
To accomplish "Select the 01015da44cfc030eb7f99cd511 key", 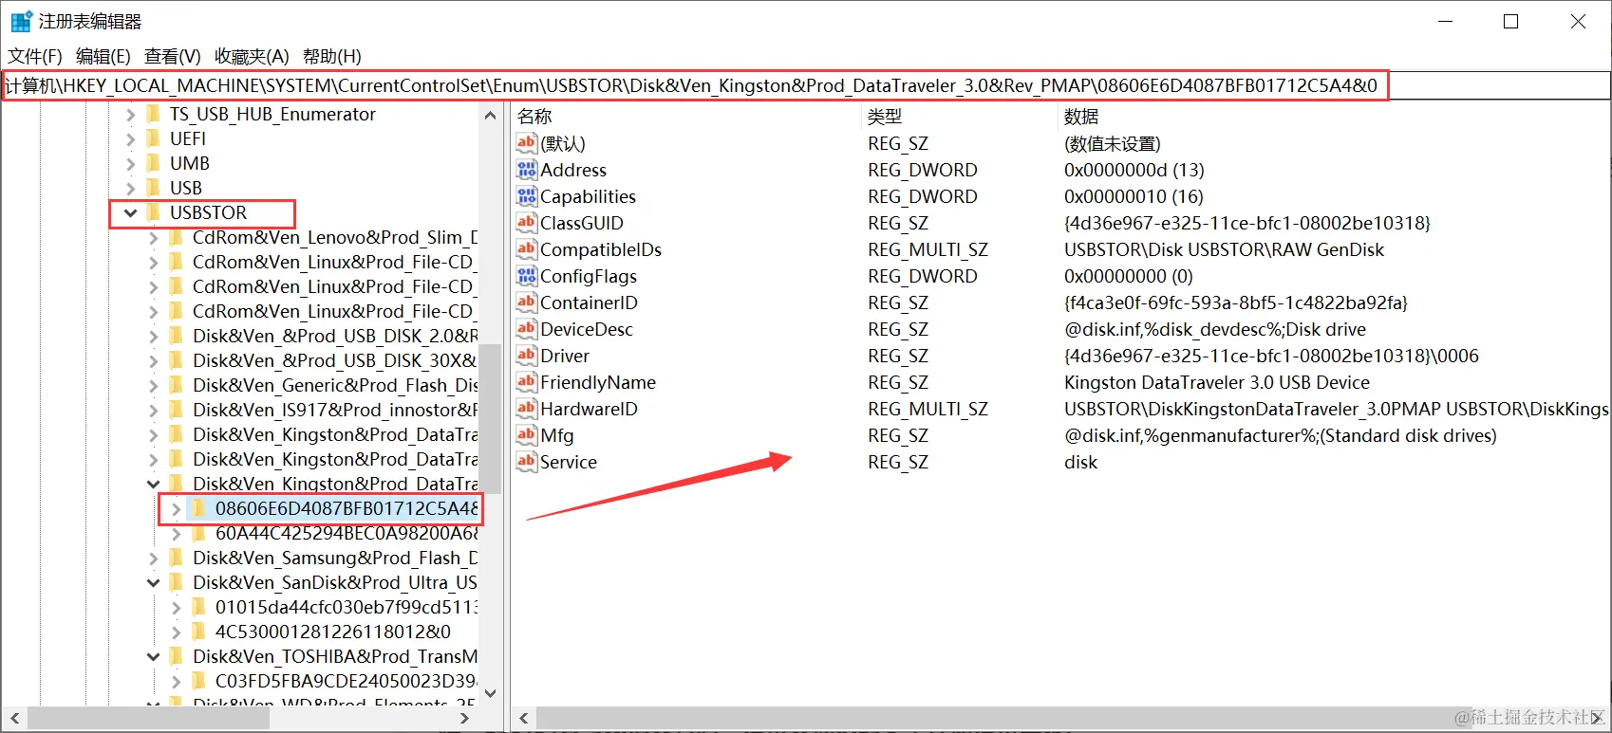I will [x=347, y=607].
